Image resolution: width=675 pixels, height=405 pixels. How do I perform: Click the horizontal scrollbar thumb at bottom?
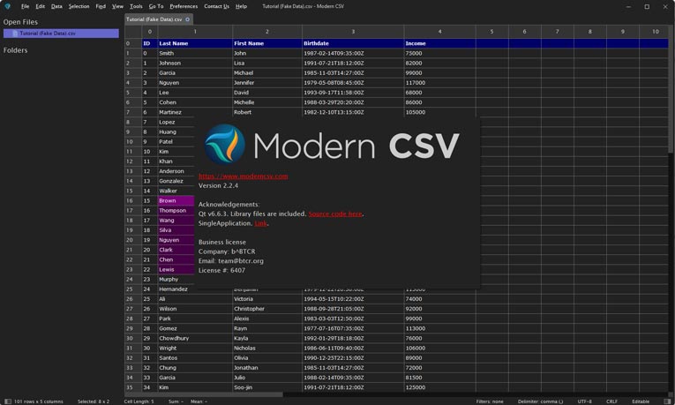coord(205,394)
